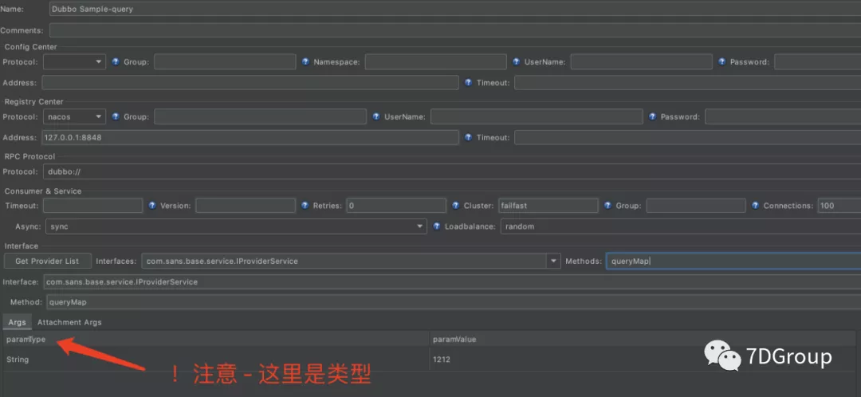Click the Get Provider List button
861x397 pixels.
pyautogui.click(x=47, y=261)
